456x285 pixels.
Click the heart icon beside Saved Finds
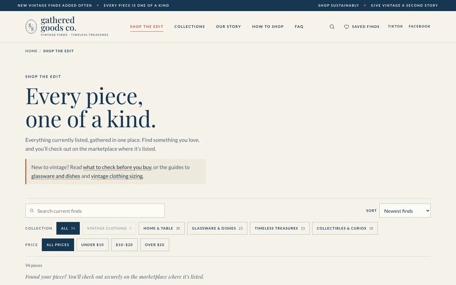[346, 27]
